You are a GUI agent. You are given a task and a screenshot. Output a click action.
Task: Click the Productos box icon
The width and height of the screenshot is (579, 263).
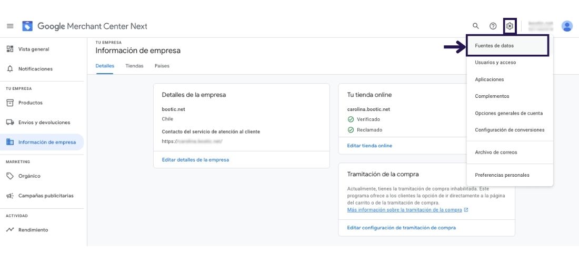[x=10, y=103]
